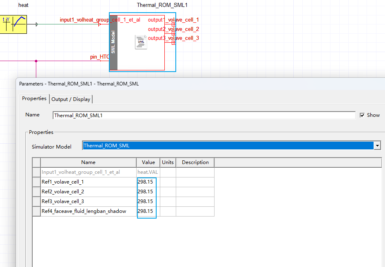The height and width of the screenshot is (267, 385).
Task: Click the Value column header
Action: point(148,162)
